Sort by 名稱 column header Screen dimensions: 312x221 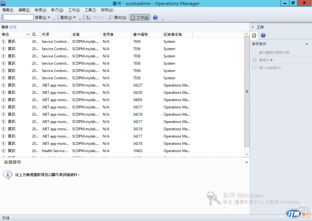(86, 34)
